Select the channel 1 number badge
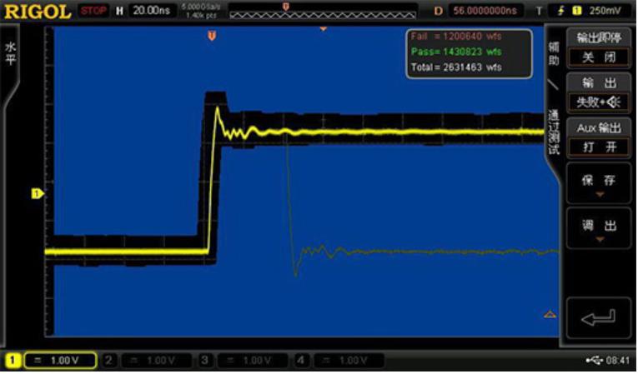Image resolution: width=638 pixels, height=374 pixels. coord(13,360)
